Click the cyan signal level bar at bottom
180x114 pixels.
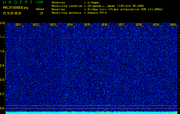(x=92, y=113)
